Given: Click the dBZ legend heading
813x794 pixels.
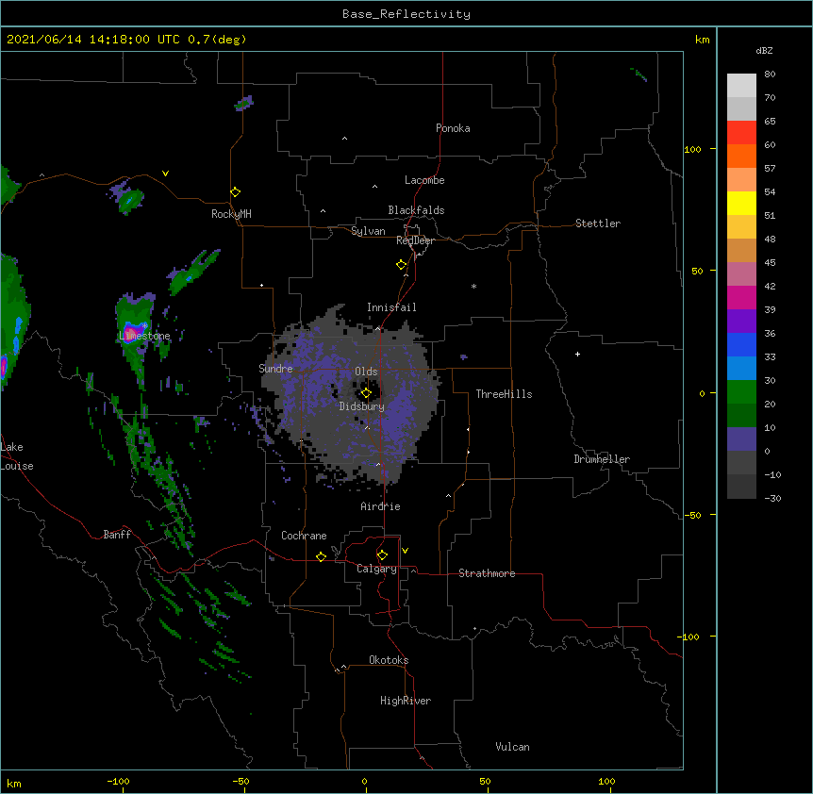Looking at the screenshot, I should (764, 50).
